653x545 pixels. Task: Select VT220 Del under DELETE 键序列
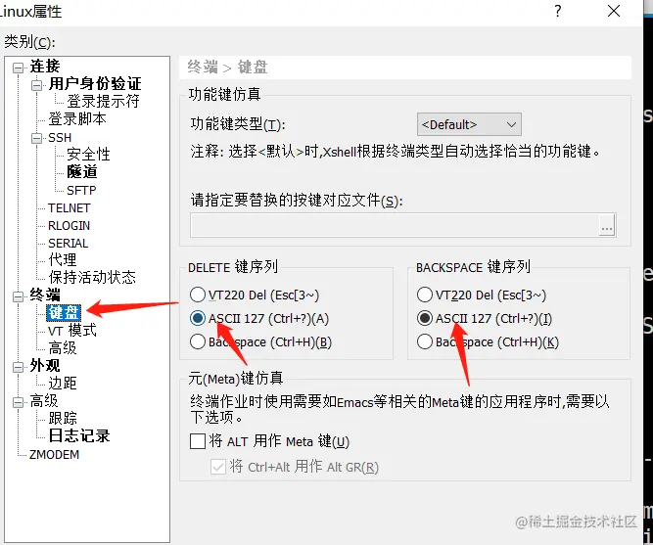198,295
